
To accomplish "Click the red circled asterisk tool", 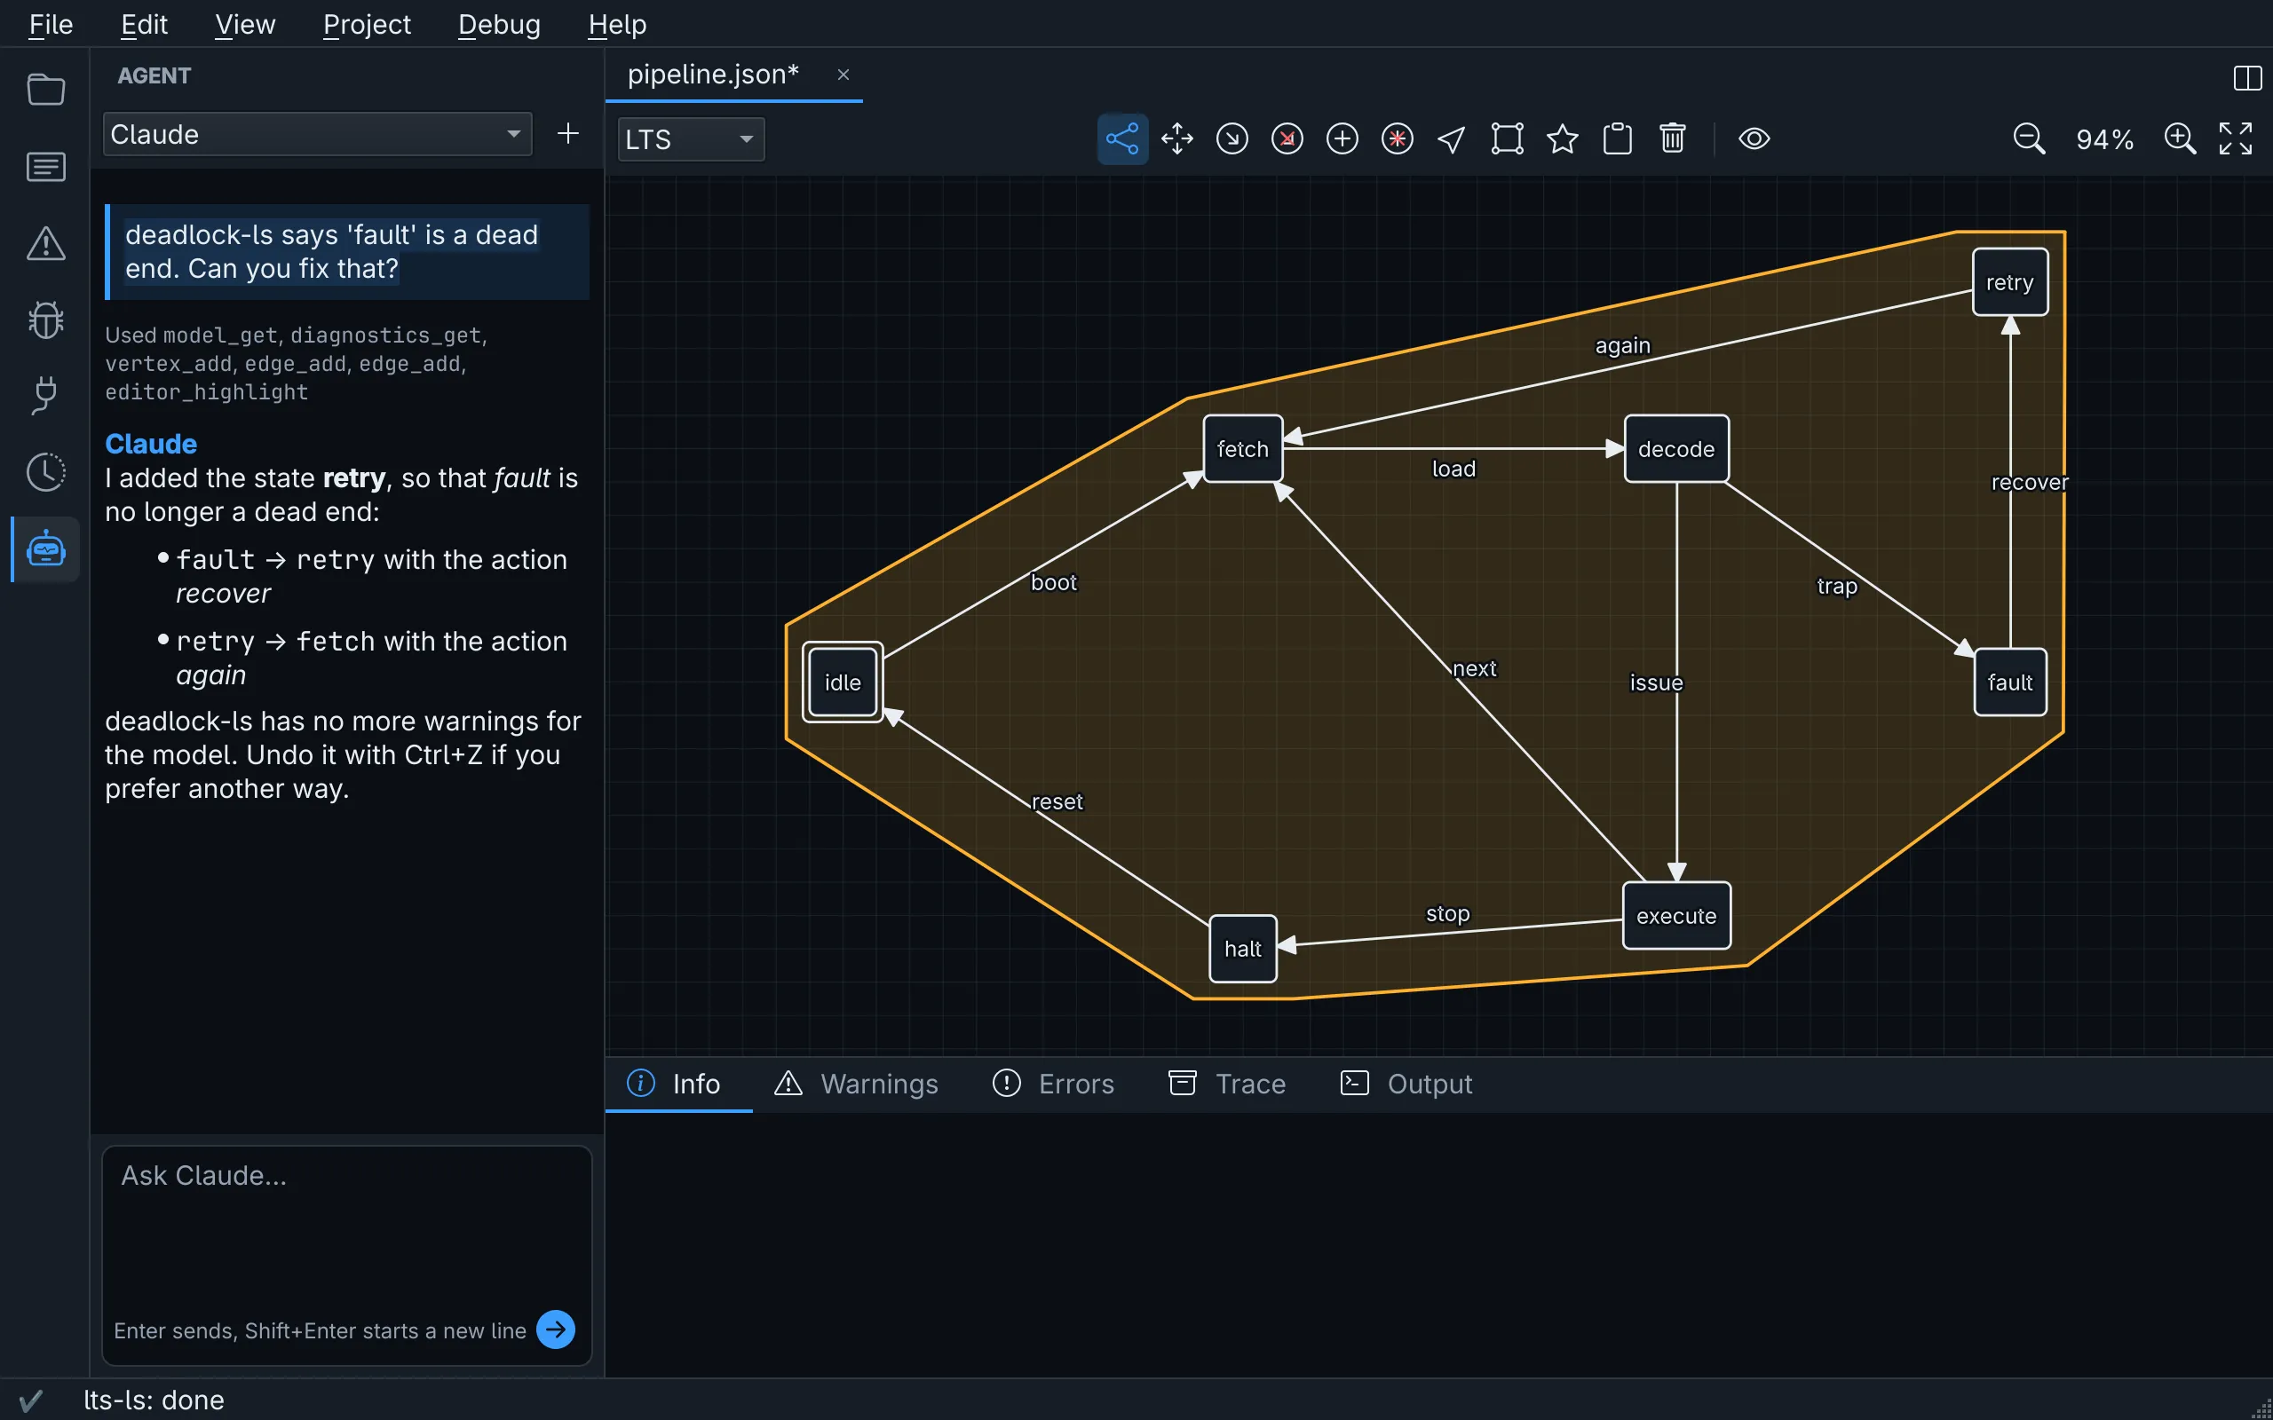I will (1398, 139).
